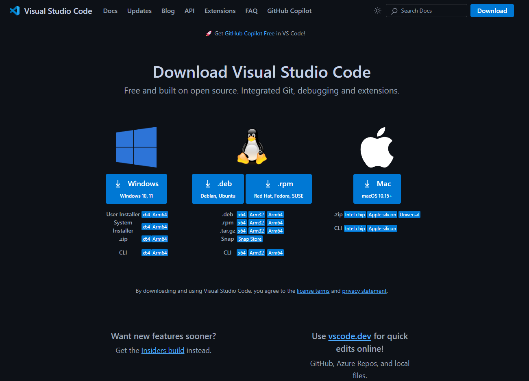
Task: Open the Docs menu item
Action: click(x=110, y=11)
